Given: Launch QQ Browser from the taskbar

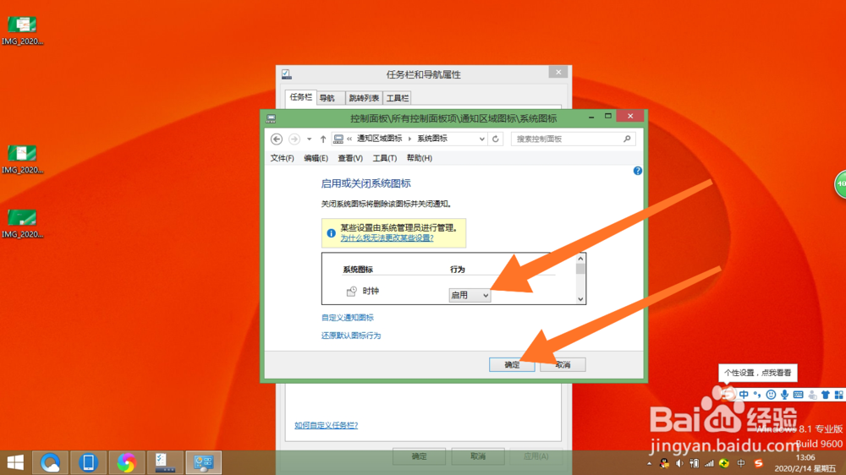Looking at the screenshot, I should [x=51, y=462].
